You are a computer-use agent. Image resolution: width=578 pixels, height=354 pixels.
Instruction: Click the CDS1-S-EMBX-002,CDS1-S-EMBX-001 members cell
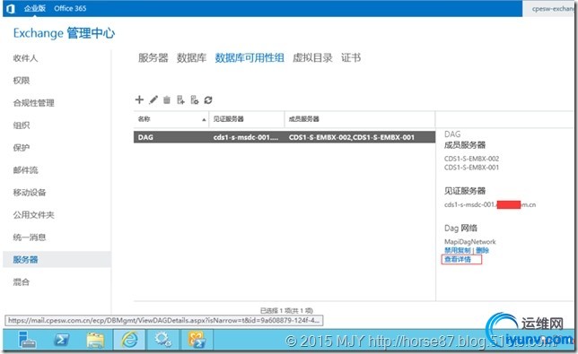pos(352,137)
